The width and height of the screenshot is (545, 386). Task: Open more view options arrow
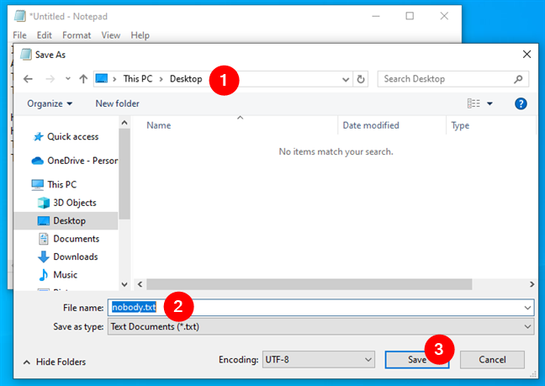489,103
